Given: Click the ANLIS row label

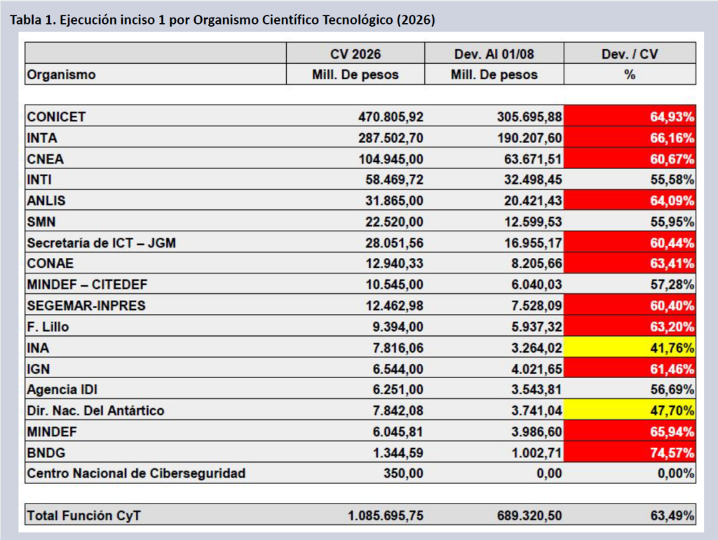Looking at the screenshot, I should point(46,201).
